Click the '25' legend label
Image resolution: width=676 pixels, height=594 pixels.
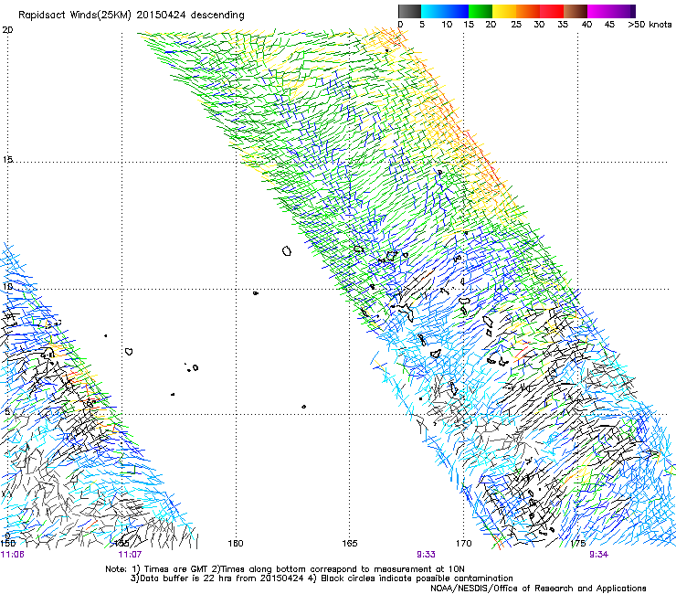coord(516,25)
